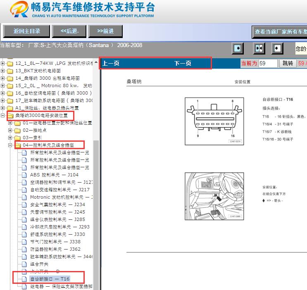Expand the A1_保险丝、继电器及插头布置 folder
307x290 pixels.
(2, 108)
